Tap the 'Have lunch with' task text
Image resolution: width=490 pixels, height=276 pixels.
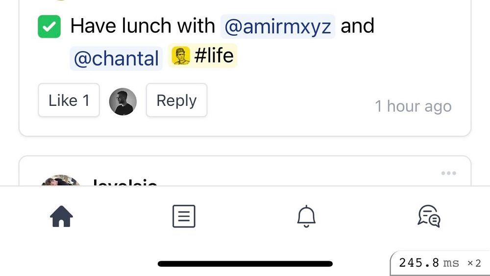(143, 26)
